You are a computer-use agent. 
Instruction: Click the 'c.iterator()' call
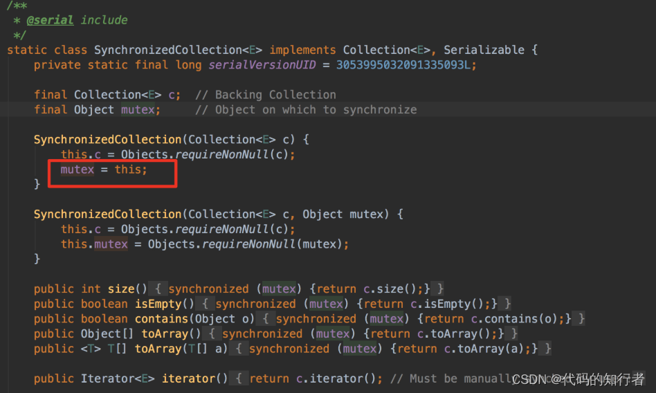click(x=336, y=378)
